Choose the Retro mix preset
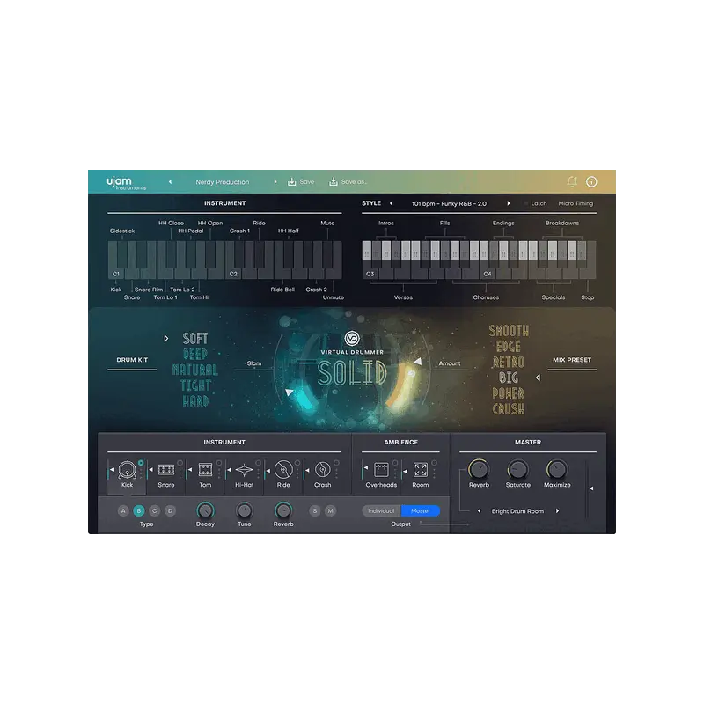Viewport: 704px width, 704px height. click(x=509, y=363)
